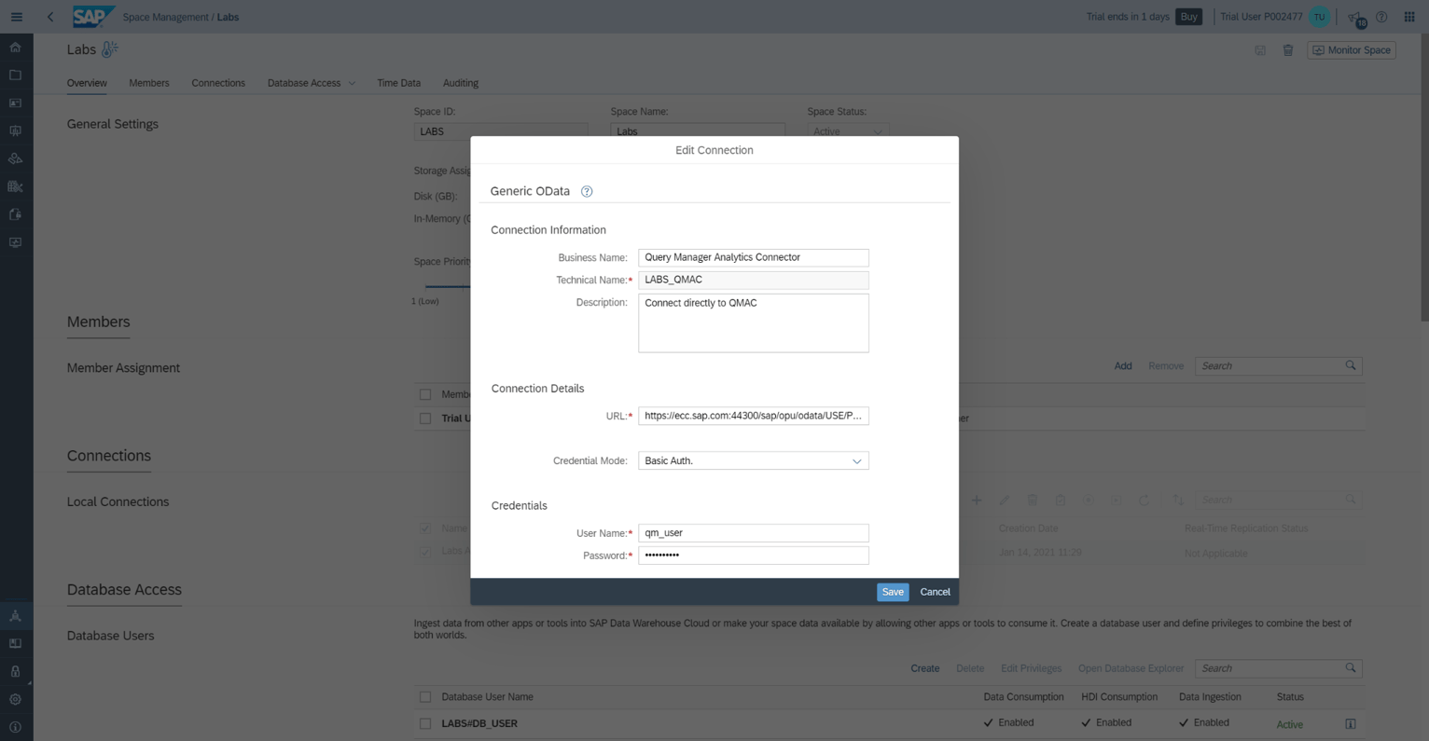Check the Database User Name header checkbox
Screen dimensions: 1429x741
(425, 696)
